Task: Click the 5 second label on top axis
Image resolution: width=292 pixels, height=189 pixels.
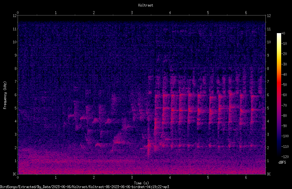Action: click(x=208, y=13)
